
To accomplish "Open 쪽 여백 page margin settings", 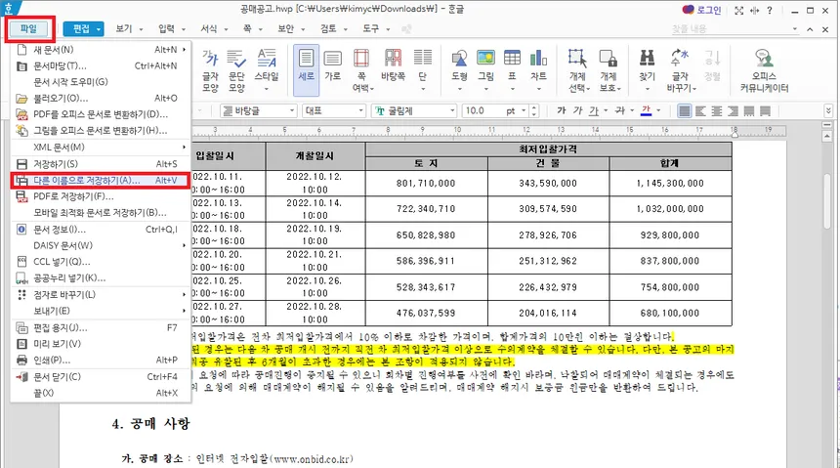I will point(361,70).
